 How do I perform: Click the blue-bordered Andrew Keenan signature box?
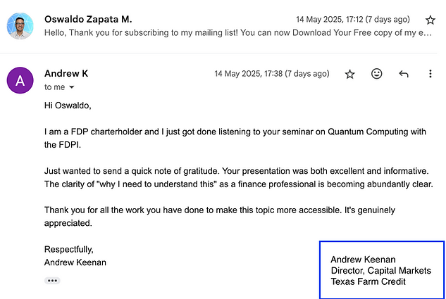tap(382, 269)
